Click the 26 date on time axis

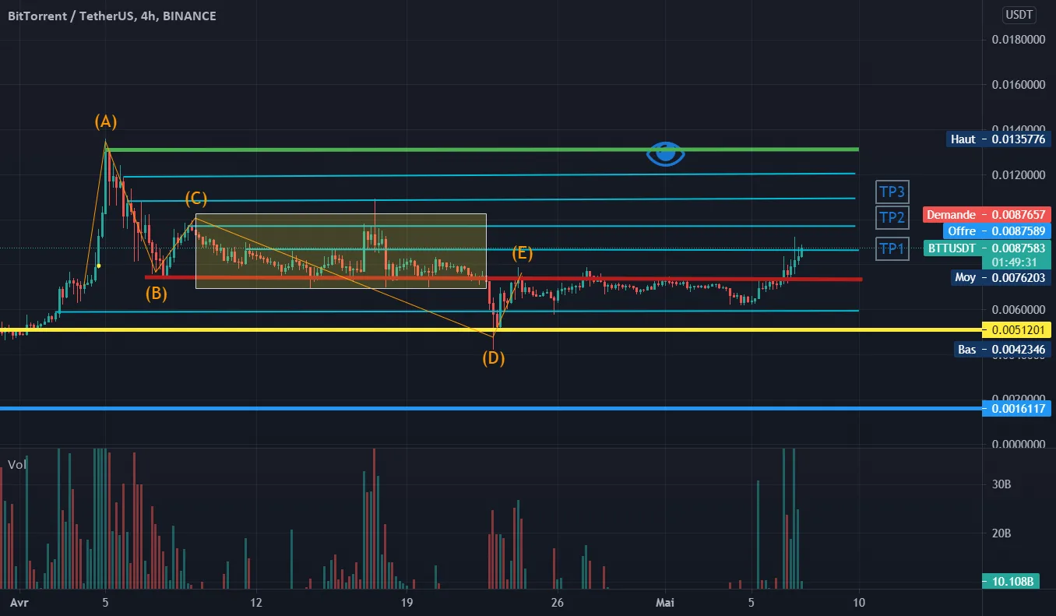click(x=557, y=603)
